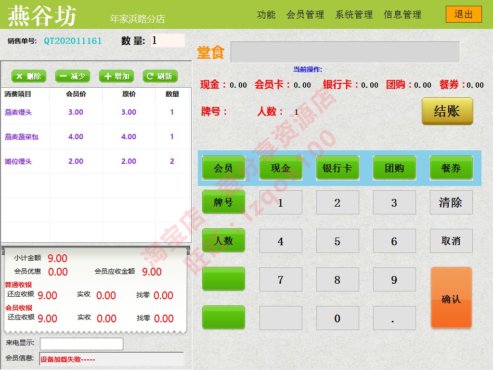Click order number QT202011161
Image resolution: width=493 pixels, height=370 pixels.
73,41
